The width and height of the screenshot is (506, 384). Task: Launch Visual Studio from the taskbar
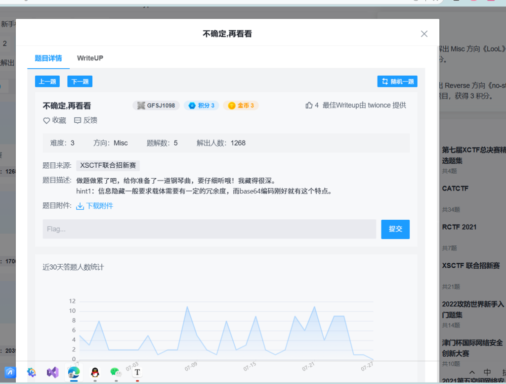click(52, 372)
